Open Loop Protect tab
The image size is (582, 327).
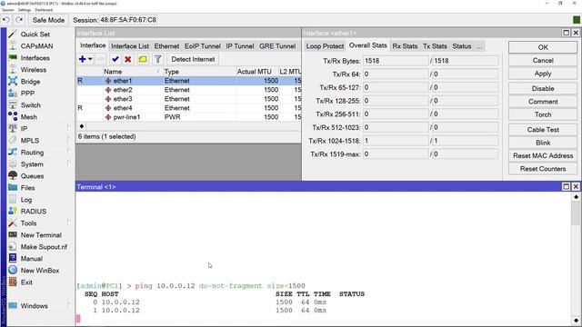tap(325, 46)
